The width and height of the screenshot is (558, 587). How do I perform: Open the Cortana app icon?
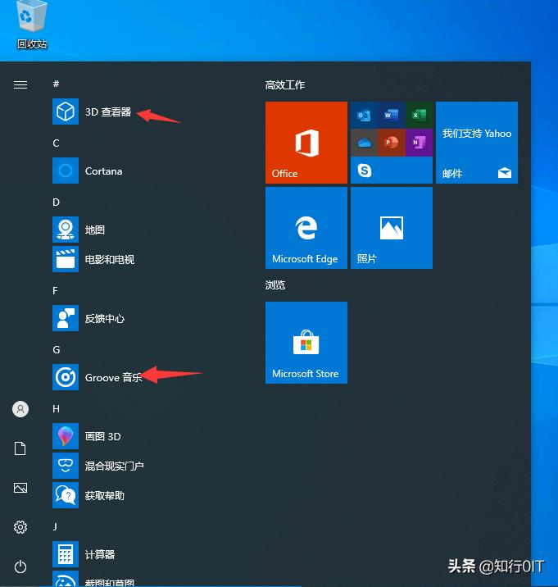tap(66, 171)
